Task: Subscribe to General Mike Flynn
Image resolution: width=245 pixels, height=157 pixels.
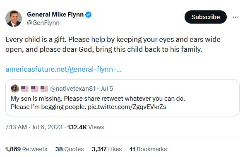Action: (x=206, y=17)
